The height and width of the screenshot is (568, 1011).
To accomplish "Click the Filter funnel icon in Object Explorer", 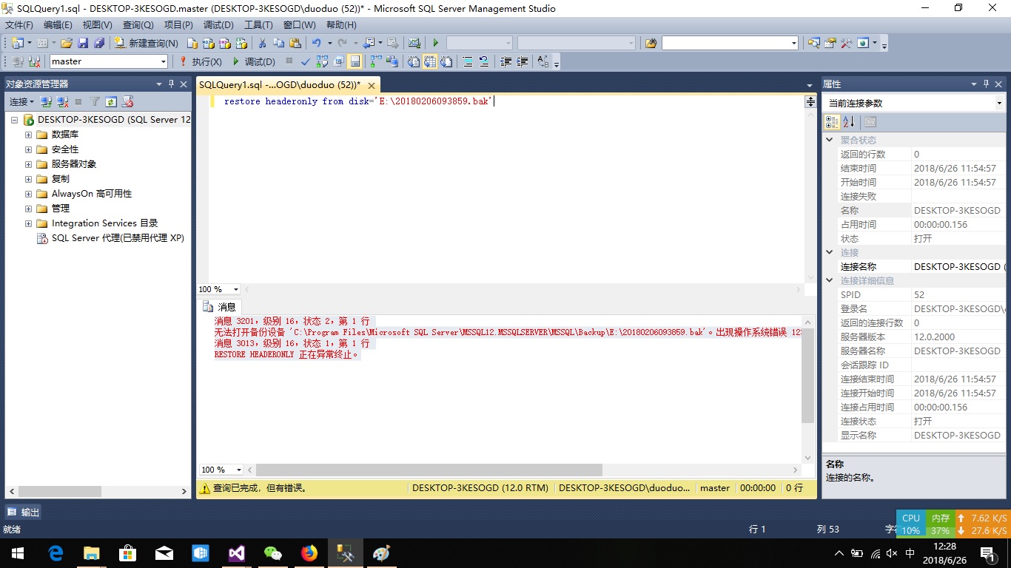I will click(x=95, y=101).
